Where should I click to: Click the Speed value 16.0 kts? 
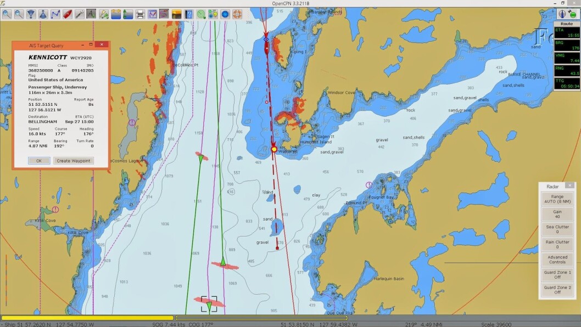pos(37,134)
